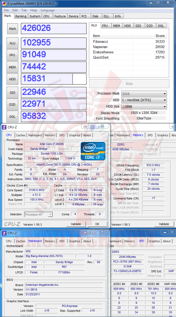
Task: Run the ALU benchmark button
Action: [12, 43]
